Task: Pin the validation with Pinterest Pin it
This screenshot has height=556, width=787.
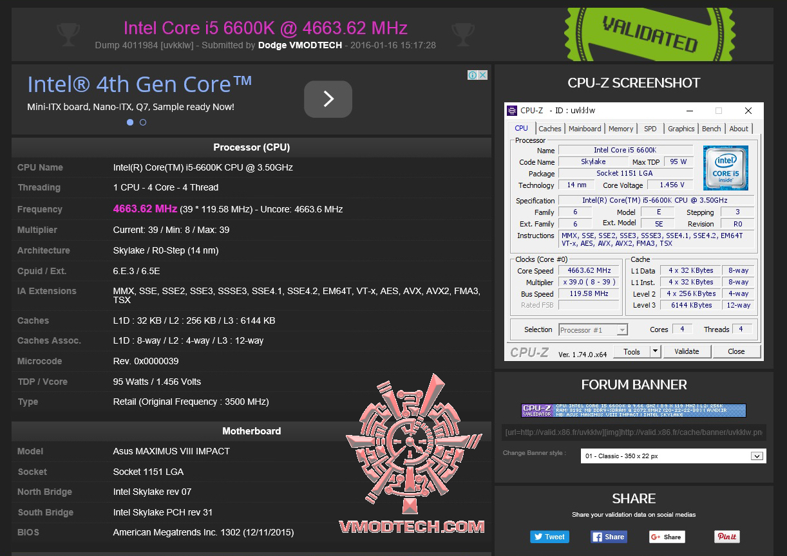Action: point(727,537)
